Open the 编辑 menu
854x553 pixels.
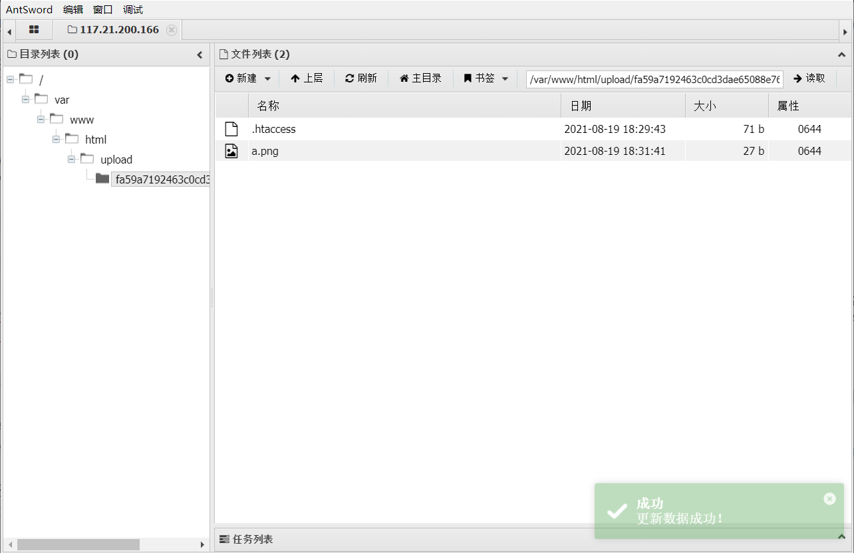pyautogui.click(x=73, y=9)
